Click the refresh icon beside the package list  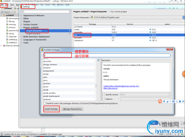98,60
